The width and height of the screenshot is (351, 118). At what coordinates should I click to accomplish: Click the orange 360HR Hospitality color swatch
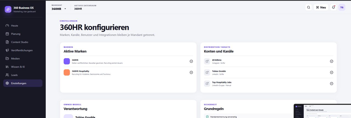[67, 72]
